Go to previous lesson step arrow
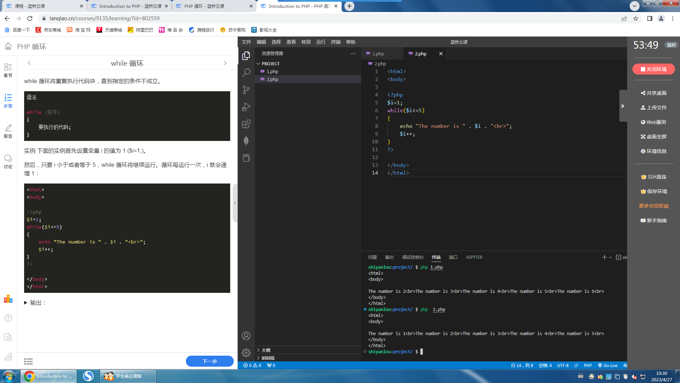Image resolution: width=680 pixels, height=383 pixels. (29, 63)
